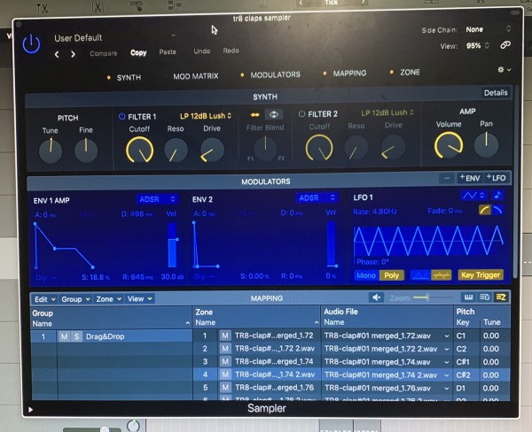
Task: Click the Details button in Synth section
Action: tap(496, 93)
